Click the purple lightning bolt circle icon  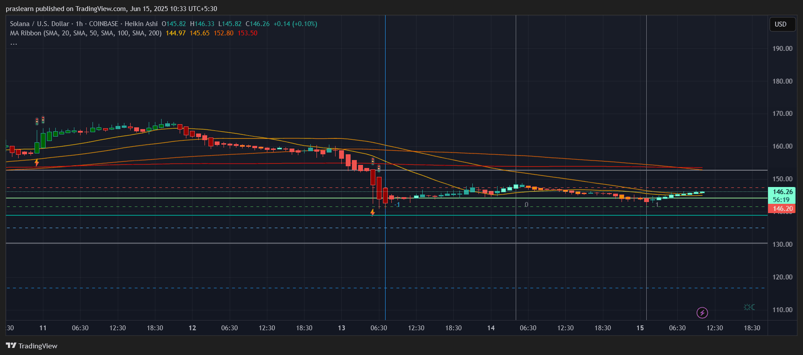702,313
